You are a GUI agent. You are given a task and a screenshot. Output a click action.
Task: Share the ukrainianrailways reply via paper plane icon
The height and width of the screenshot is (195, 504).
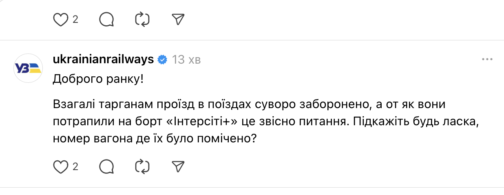(x=178, y=166)
